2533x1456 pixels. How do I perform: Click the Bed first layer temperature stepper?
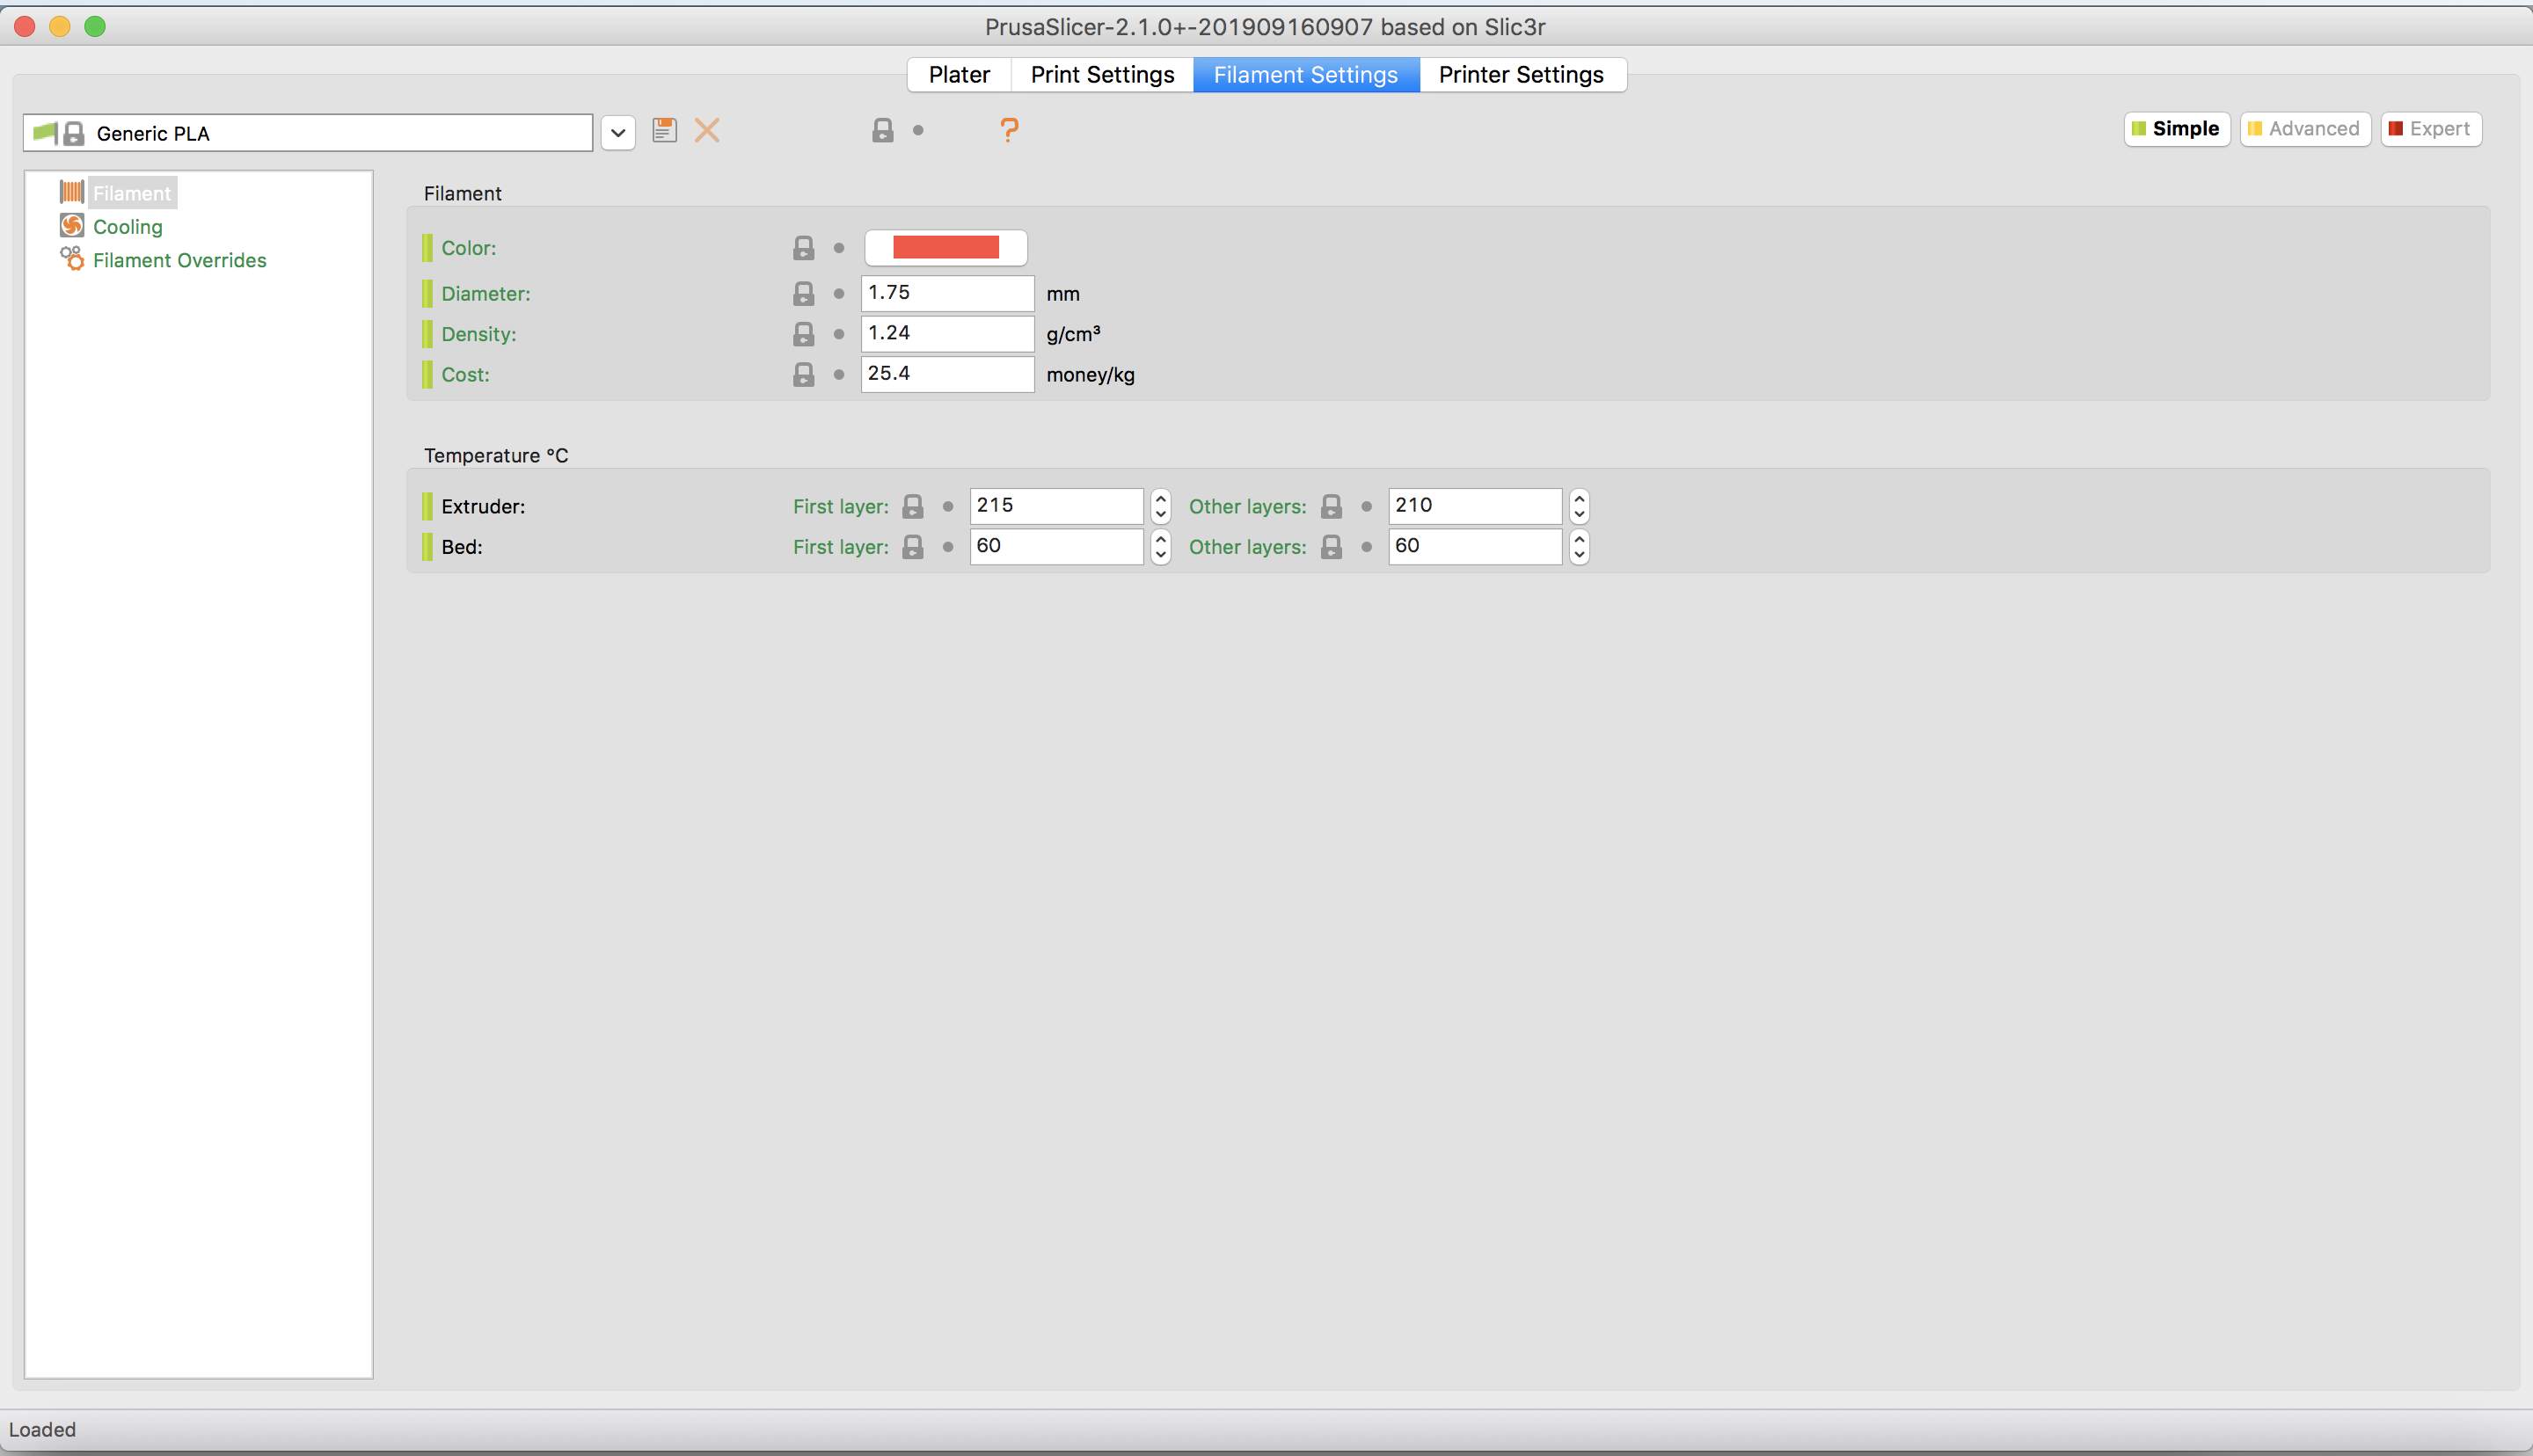click(1160, 547)
